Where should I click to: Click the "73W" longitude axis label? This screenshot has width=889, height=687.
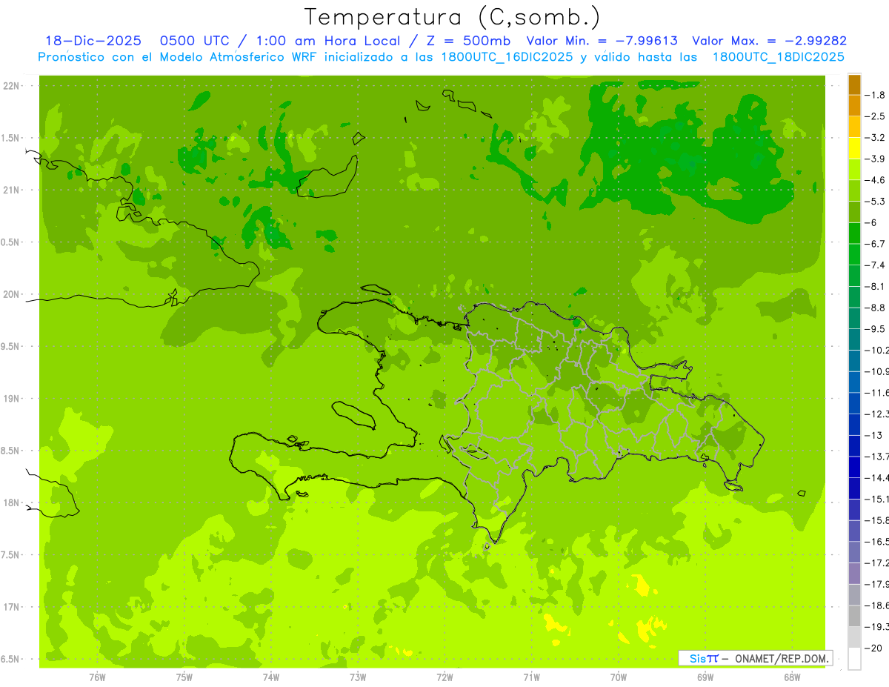pyautogui.click(x=358, y=677)
